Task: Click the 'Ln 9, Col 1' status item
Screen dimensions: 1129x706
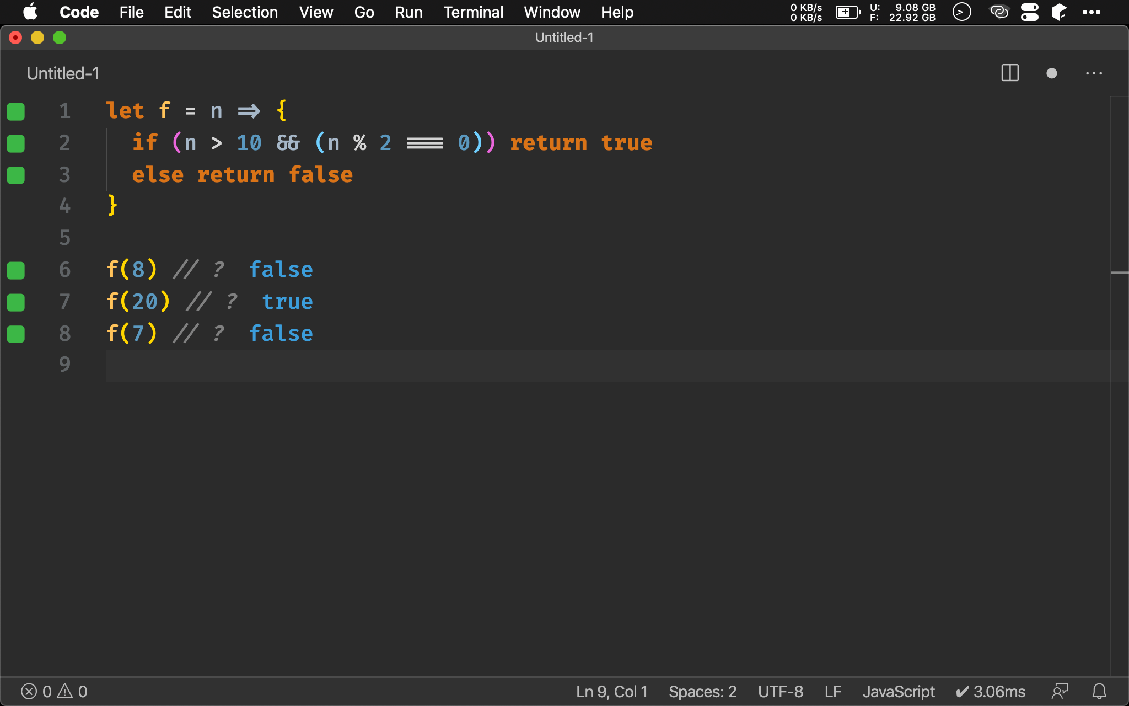Action: [612, 692]
